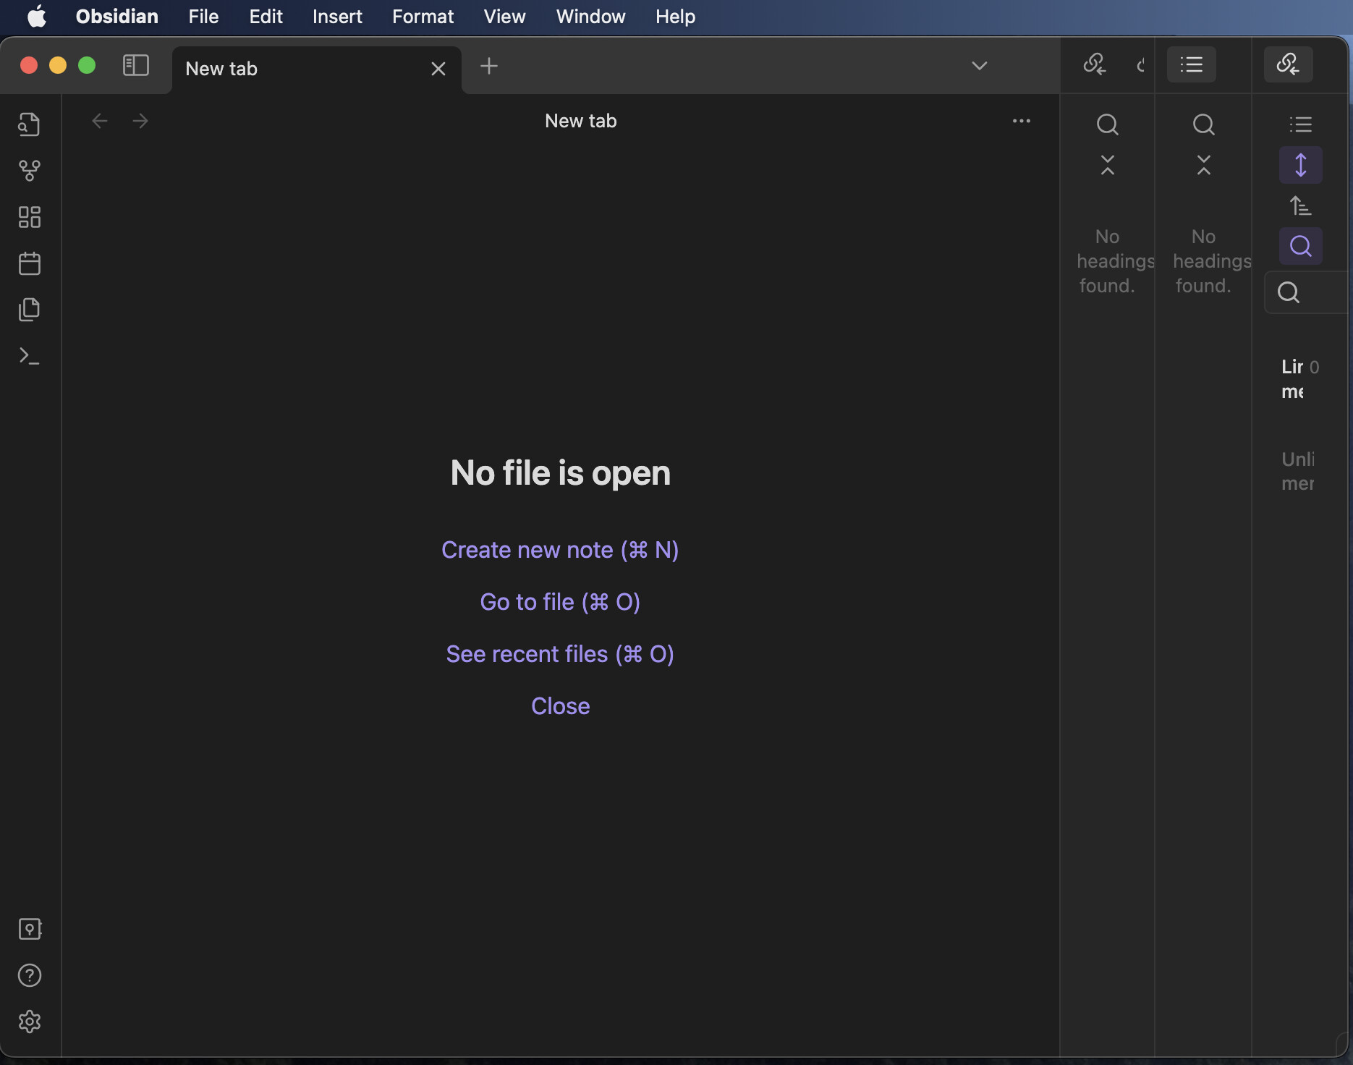
Task: Open backlinks tab icon left of outline tab
Action: (x=1095, y=64)
